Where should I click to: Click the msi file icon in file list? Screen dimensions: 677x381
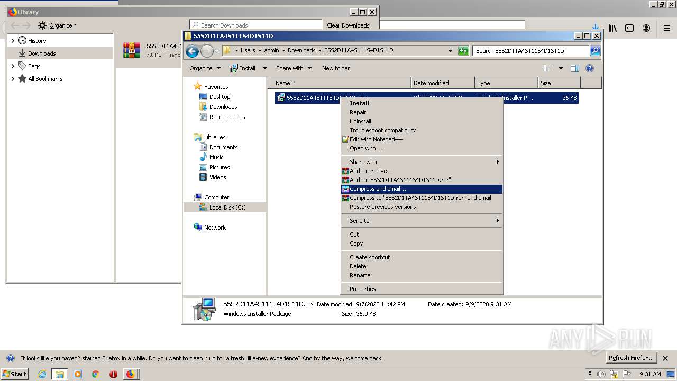coord(281,98)
